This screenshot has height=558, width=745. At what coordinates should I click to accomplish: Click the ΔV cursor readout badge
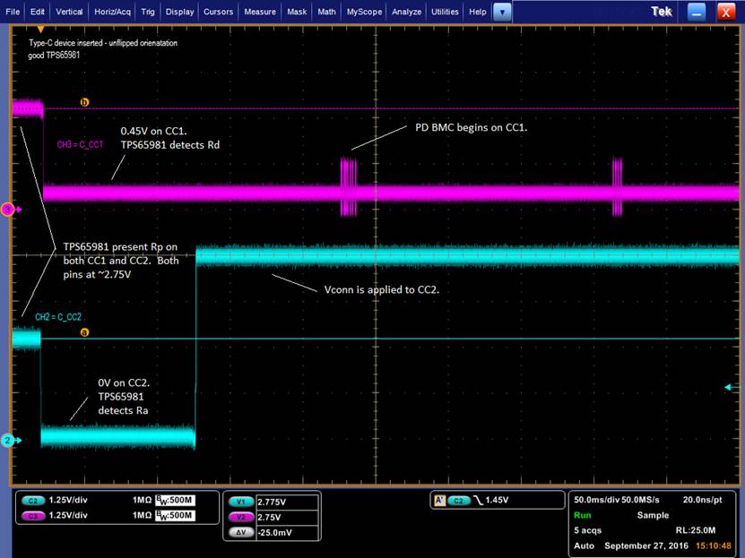pyautogui.click(x=241, y=532)
